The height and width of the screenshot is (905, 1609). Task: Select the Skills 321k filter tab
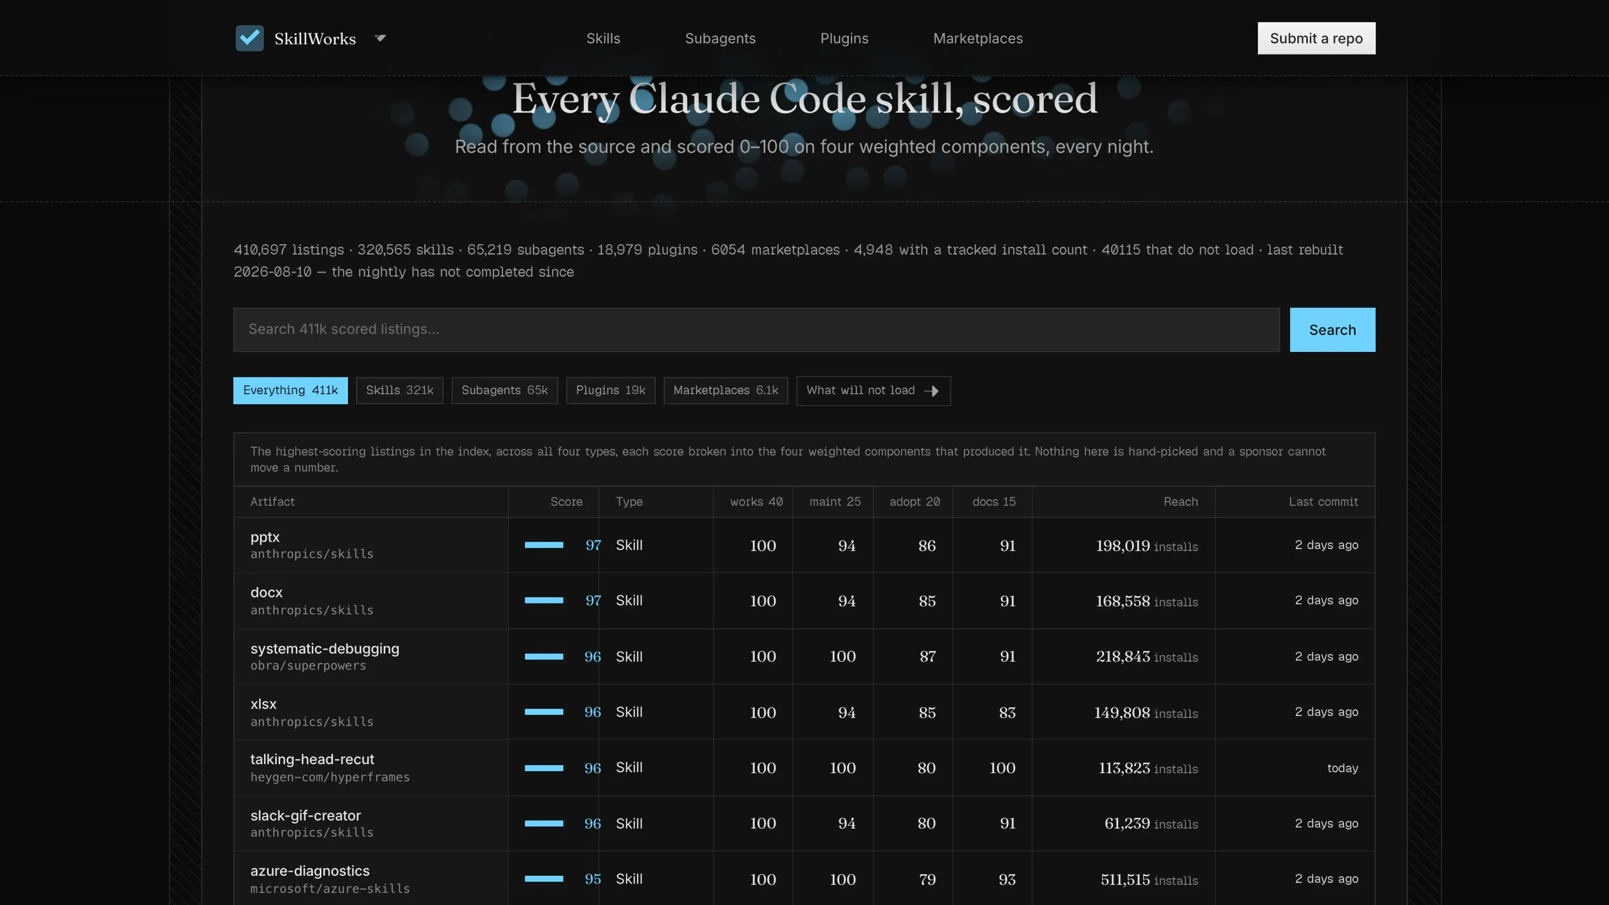(x=400, y=391)
